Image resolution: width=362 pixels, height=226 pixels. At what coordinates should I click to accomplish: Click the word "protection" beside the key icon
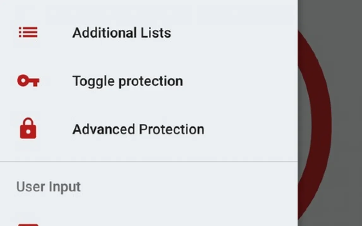point(150,81)
